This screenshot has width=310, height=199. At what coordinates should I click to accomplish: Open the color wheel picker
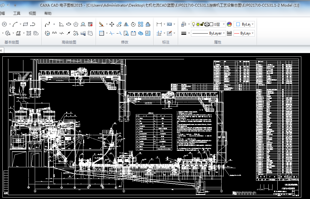(x=229, y=24)
